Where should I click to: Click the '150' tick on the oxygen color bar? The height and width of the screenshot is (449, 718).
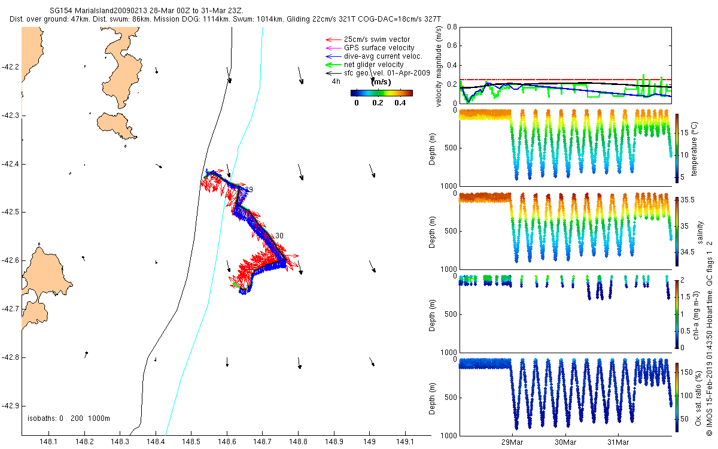687,372
